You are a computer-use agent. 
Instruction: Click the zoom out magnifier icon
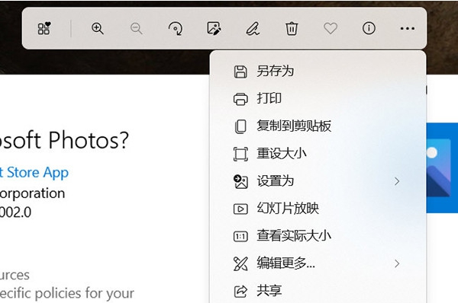coord(136,29)
